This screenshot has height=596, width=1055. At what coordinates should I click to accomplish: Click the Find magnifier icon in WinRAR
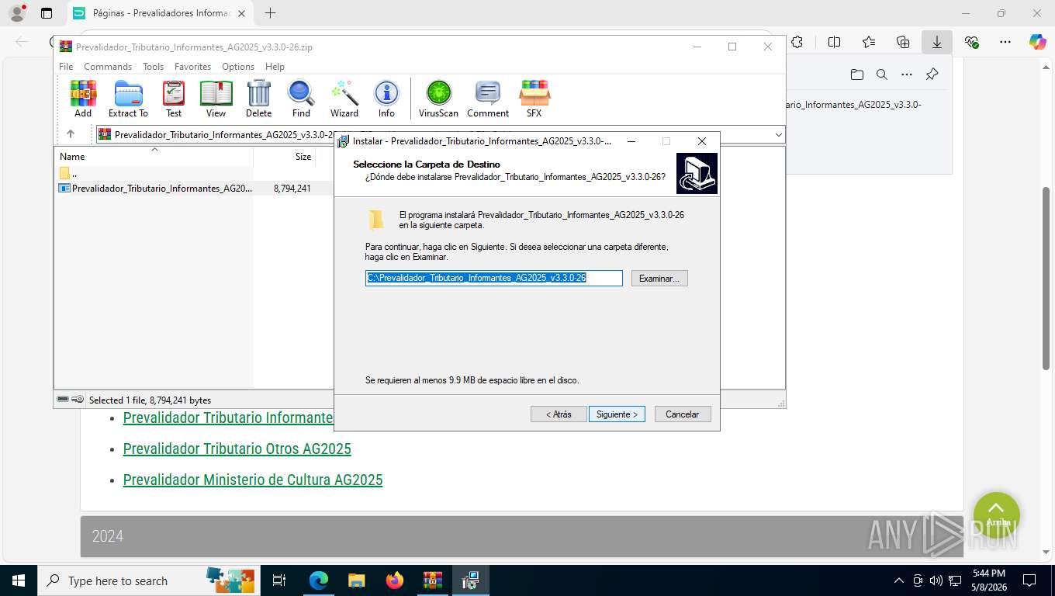[301, 99]
